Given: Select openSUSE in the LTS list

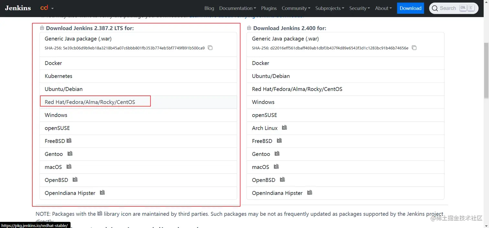Looking at the screenshot, I should coord(138,128).
